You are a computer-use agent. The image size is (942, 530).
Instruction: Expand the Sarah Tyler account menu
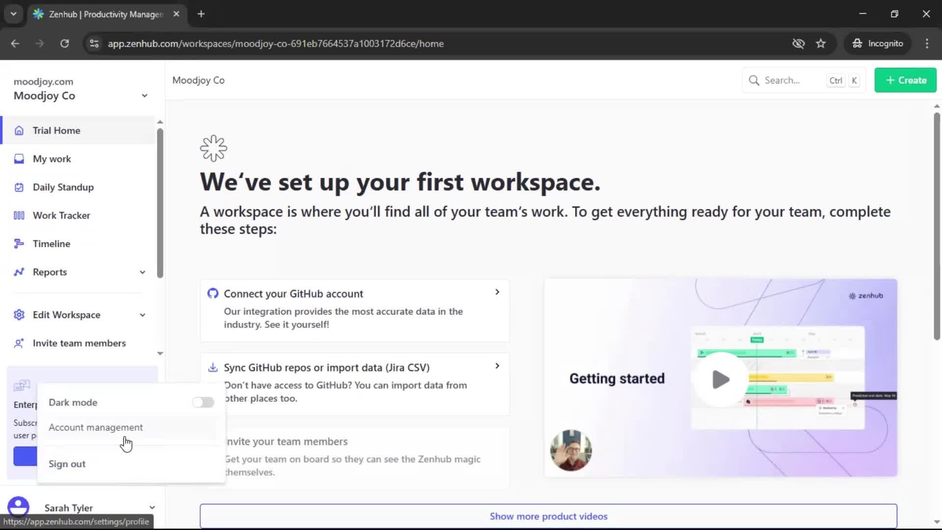(x=152, y=507)
